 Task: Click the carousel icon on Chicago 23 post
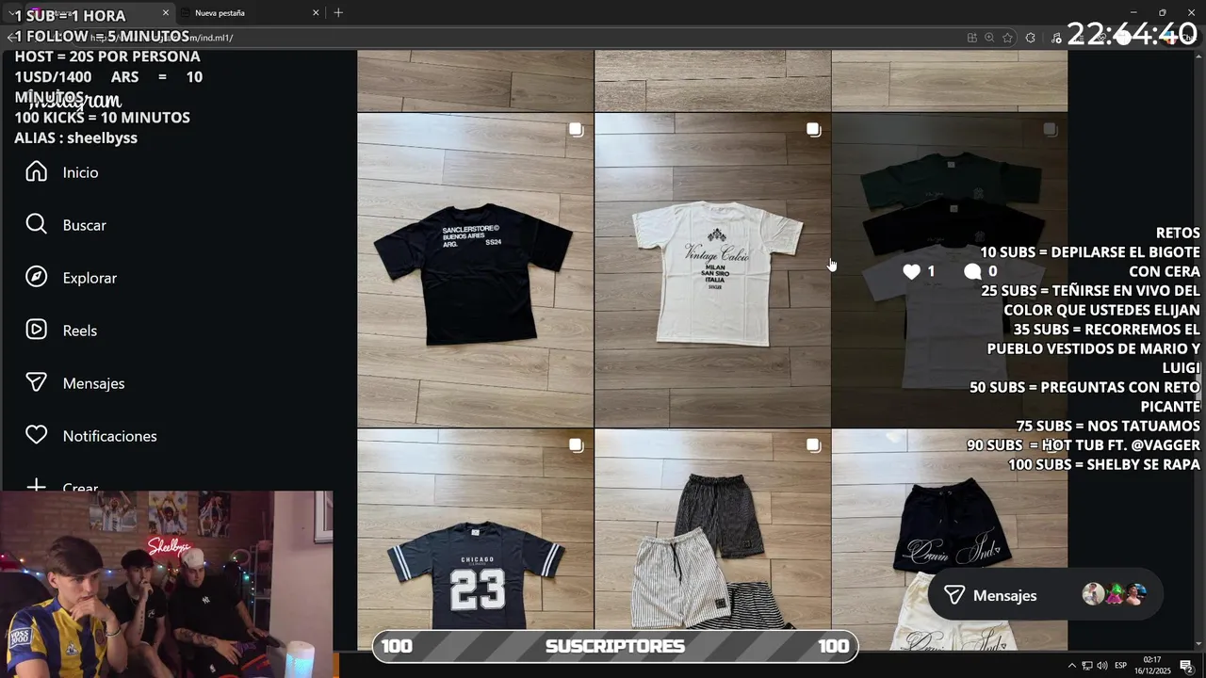point(576,445)
